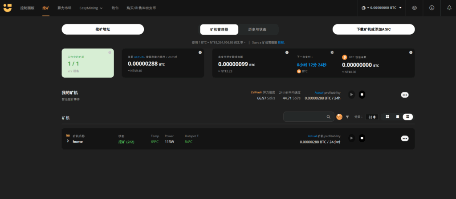
Task: Stop all rigs under 我的矿机
Action: coord(362,94)
